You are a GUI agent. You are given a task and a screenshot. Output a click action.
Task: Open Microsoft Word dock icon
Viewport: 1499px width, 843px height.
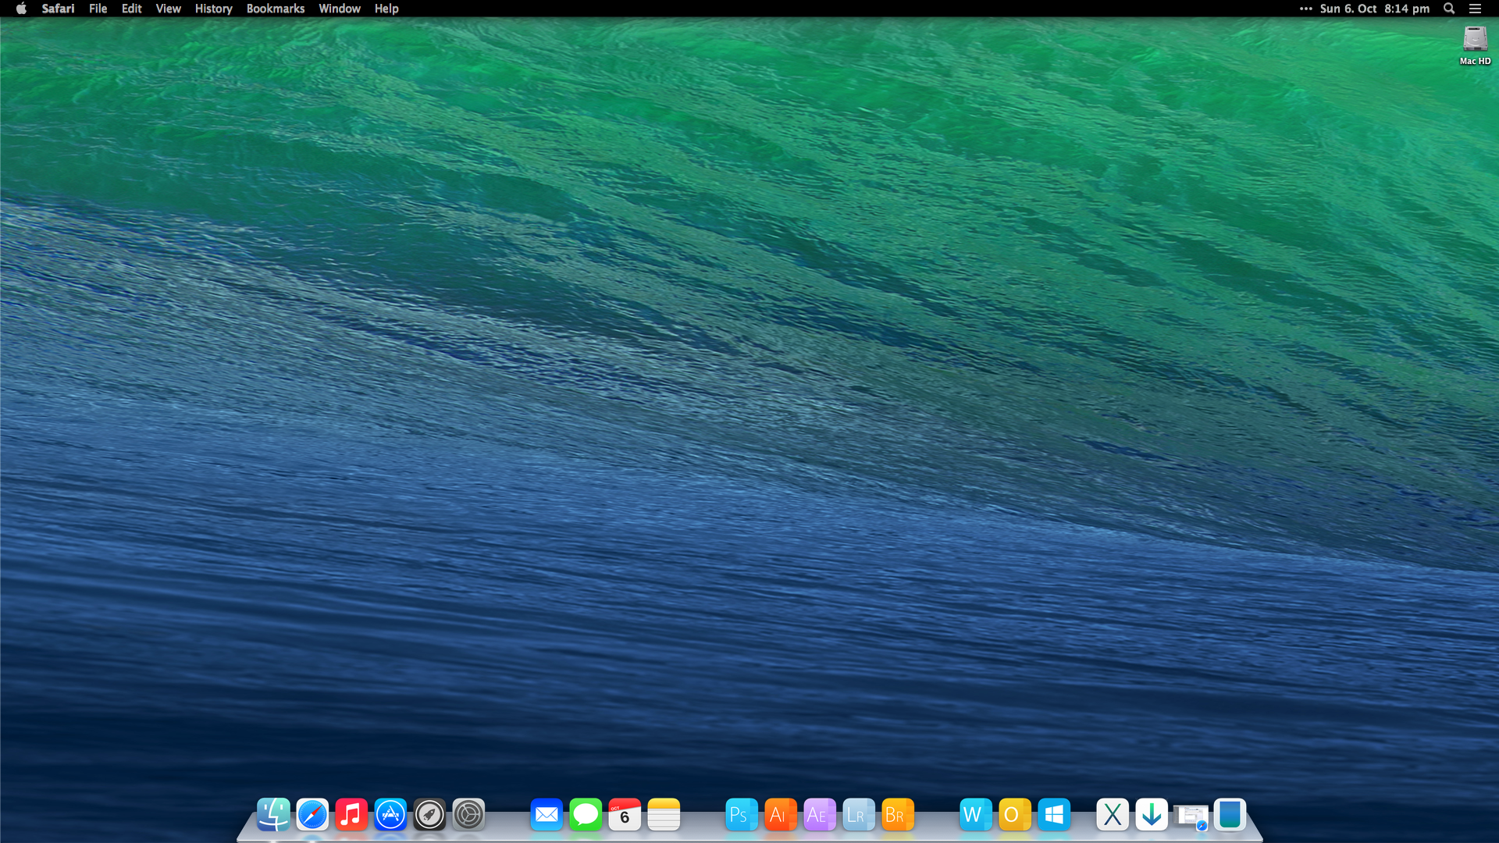975,815
